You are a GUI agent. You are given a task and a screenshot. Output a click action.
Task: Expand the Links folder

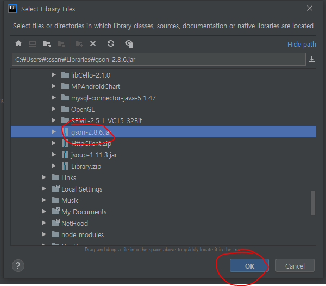[44, 177]
